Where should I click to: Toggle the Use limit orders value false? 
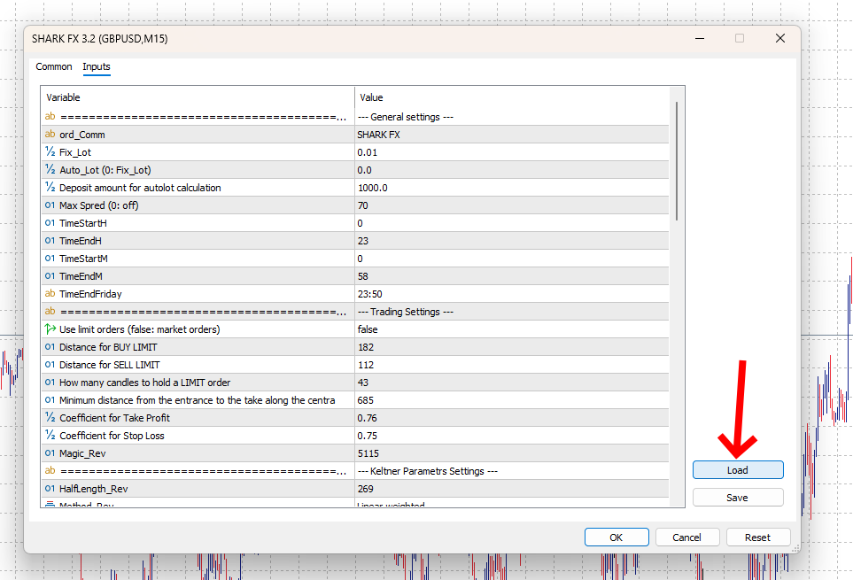point(512,329)
